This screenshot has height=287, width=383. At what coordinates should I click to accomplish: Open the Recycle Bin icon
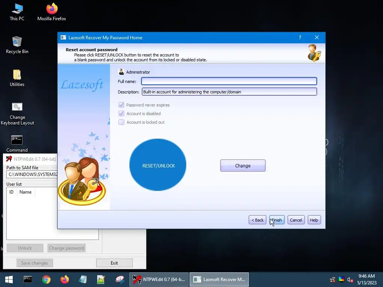pos(17,45)
